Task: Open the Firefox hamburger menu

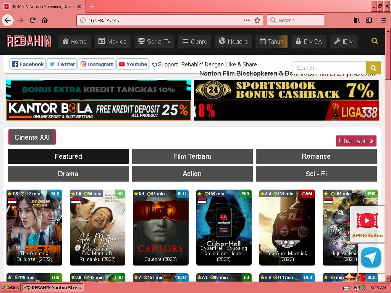Action: pos(384,20)
